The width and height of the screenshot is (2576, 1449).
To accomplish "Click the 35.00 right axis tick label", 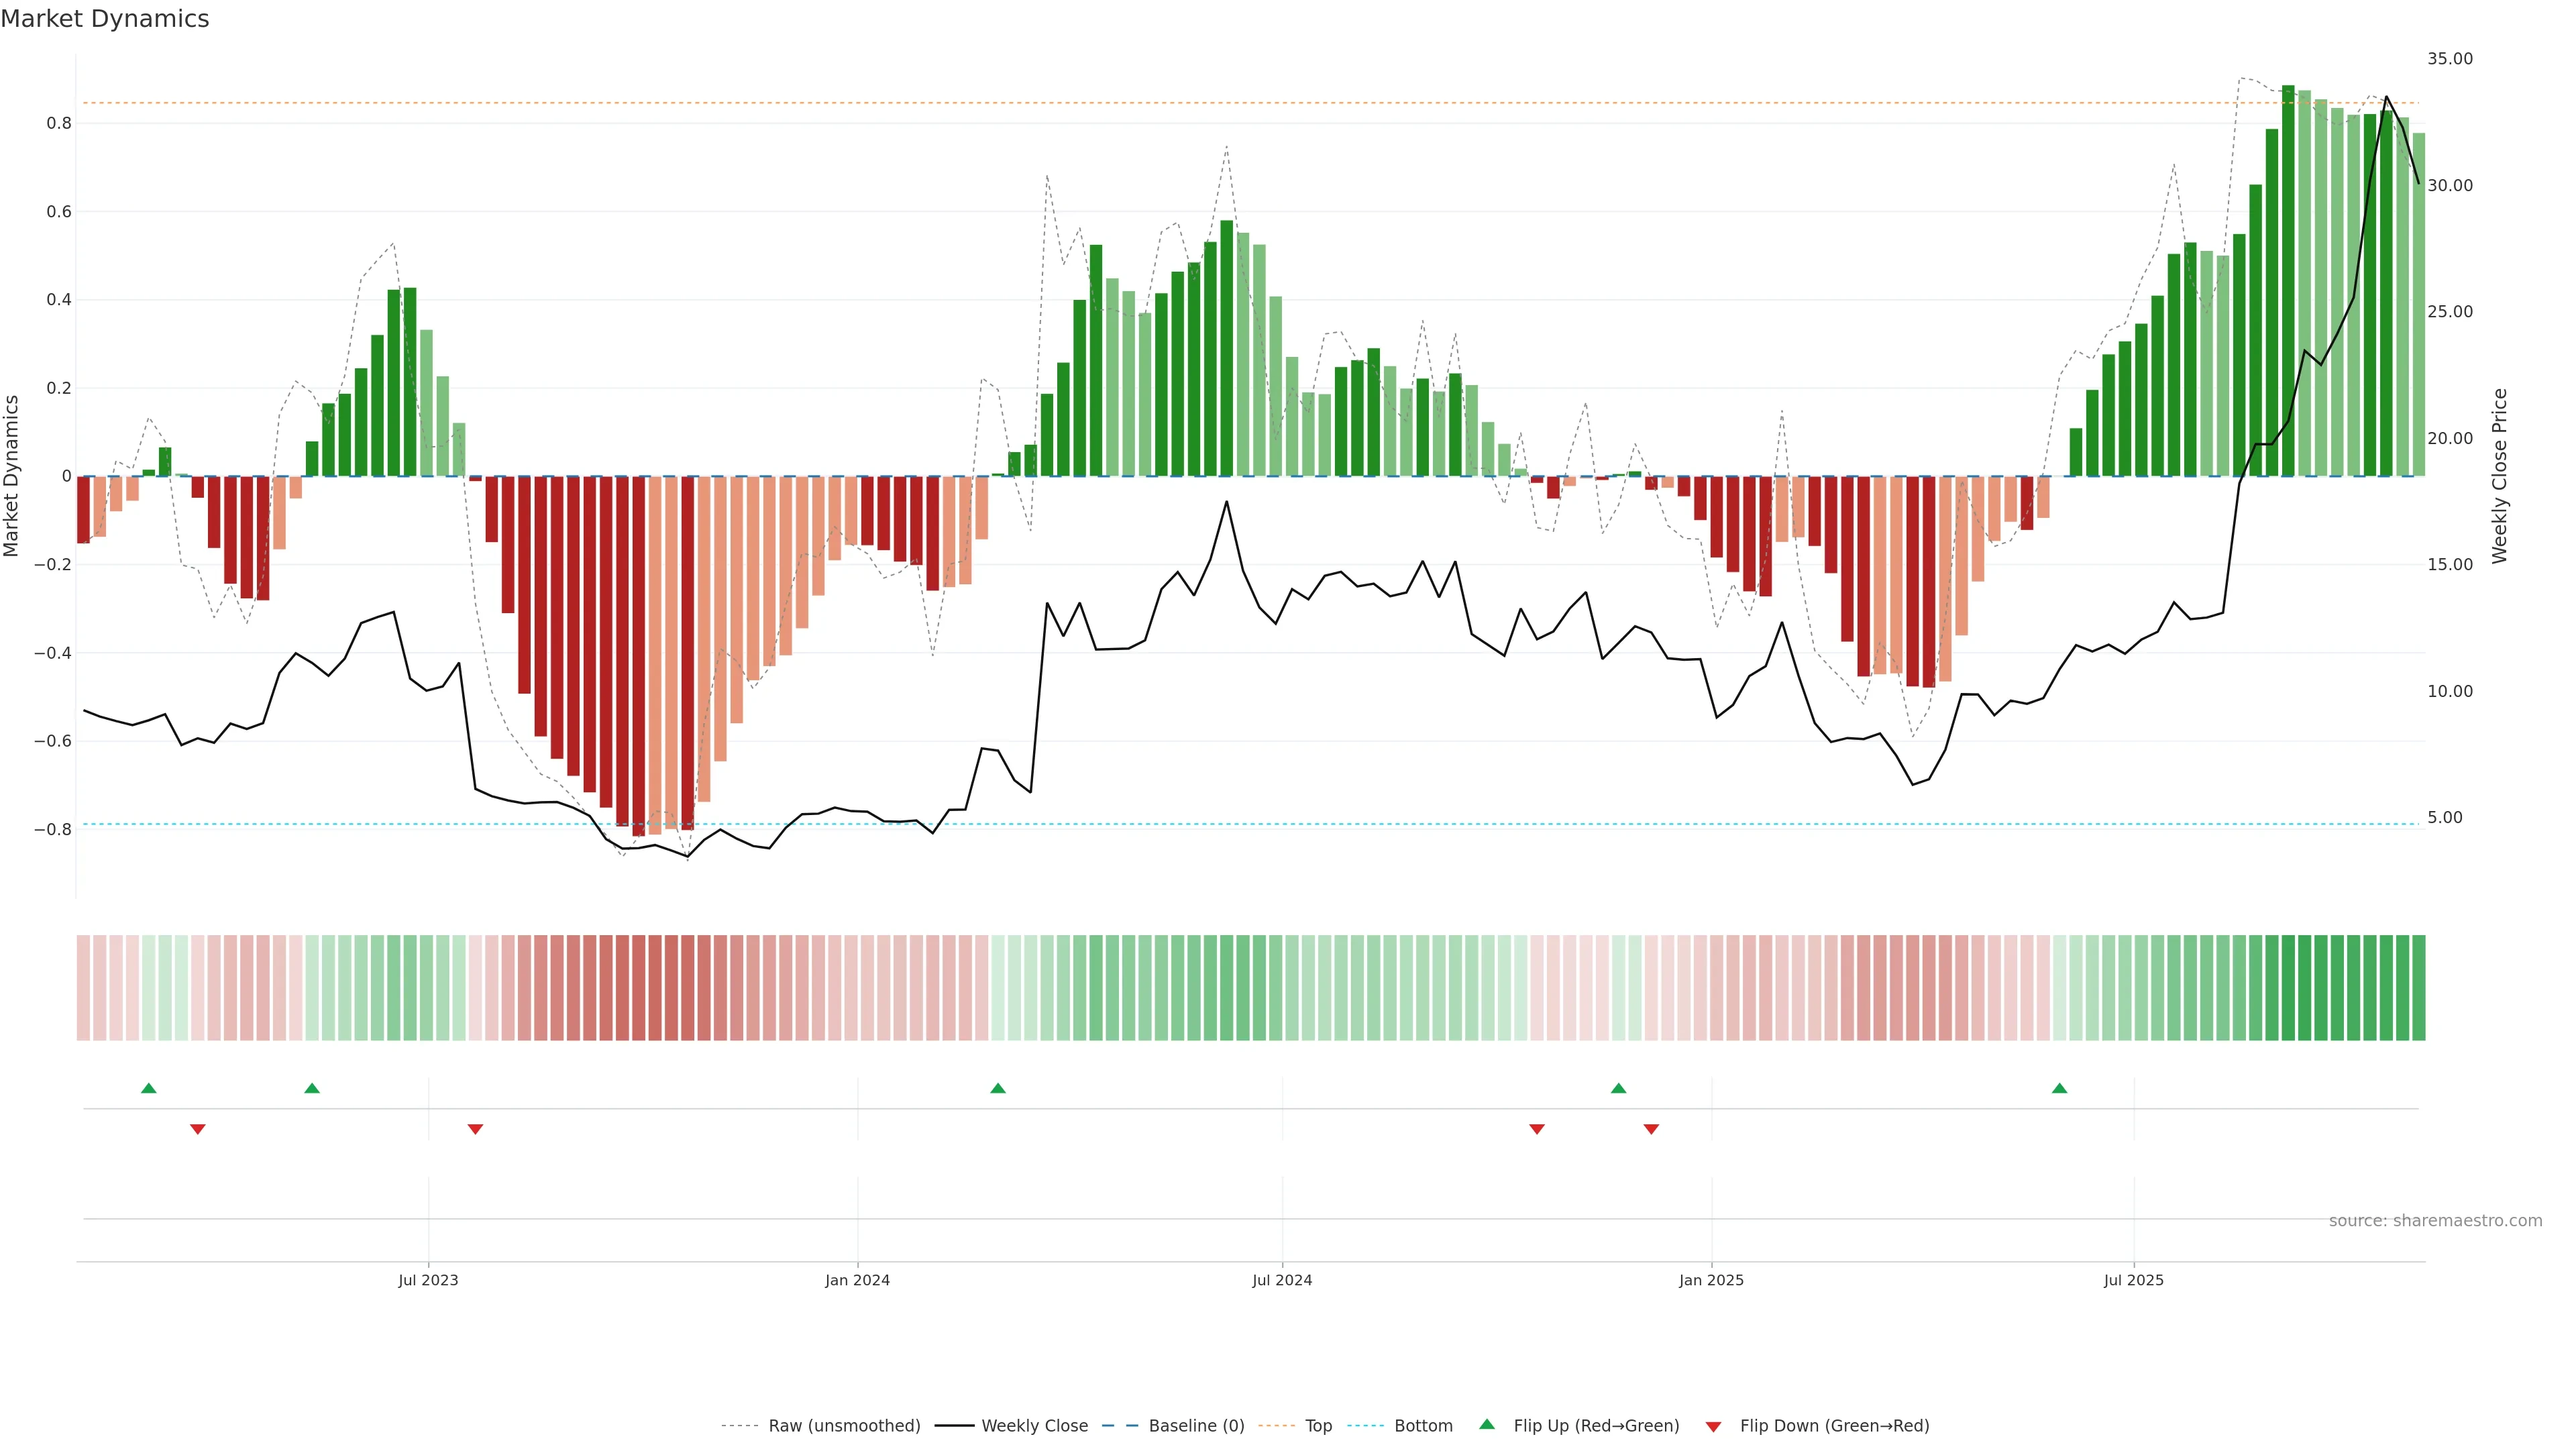I will (x=2449, y=59).
